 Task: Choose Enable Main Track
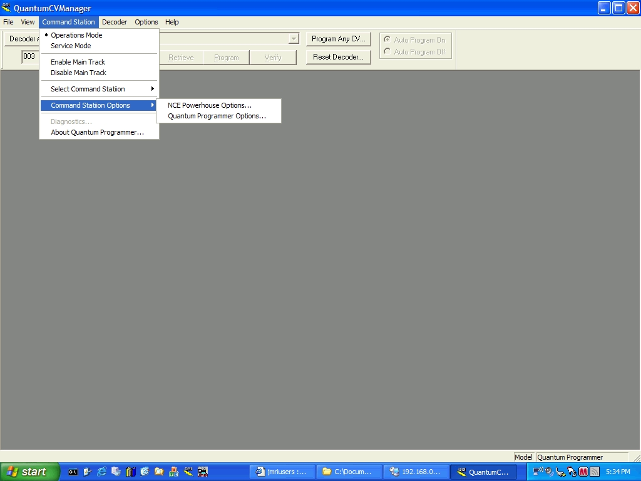pyautogui.click(x=99, y=62)
